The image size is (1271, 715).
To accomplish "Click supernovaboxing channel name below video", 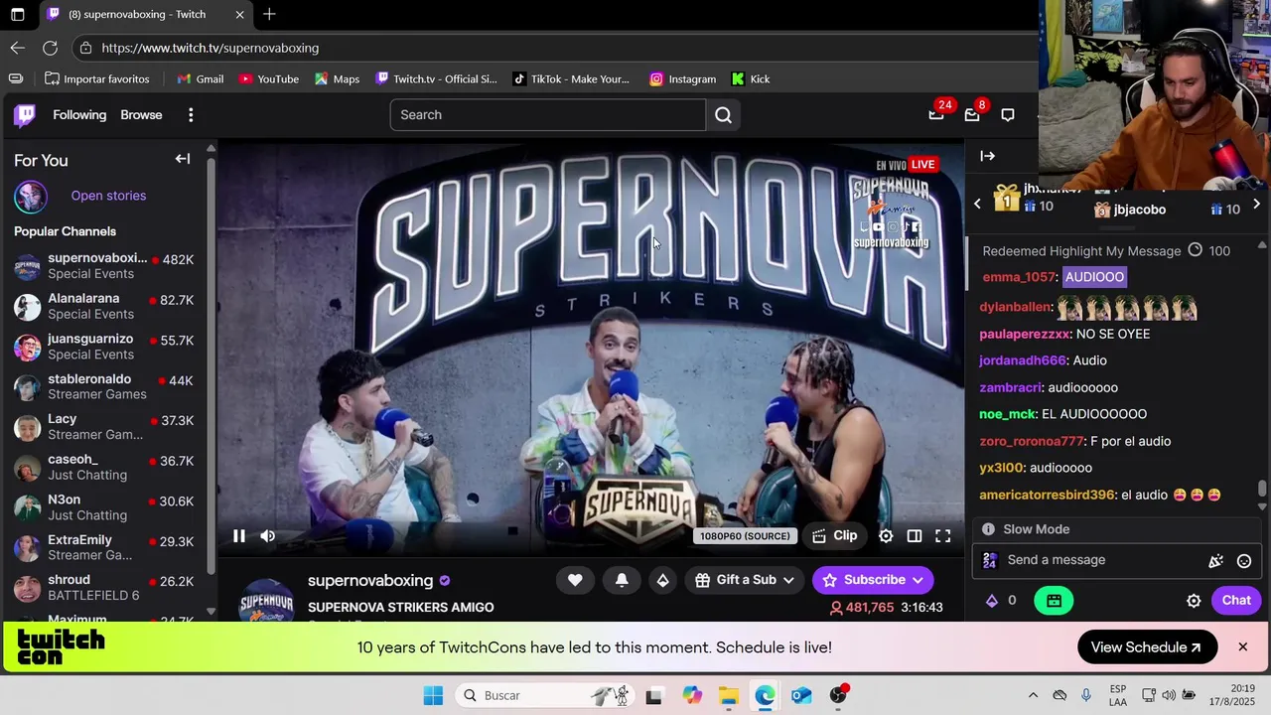I will click(x=370, y=580).
